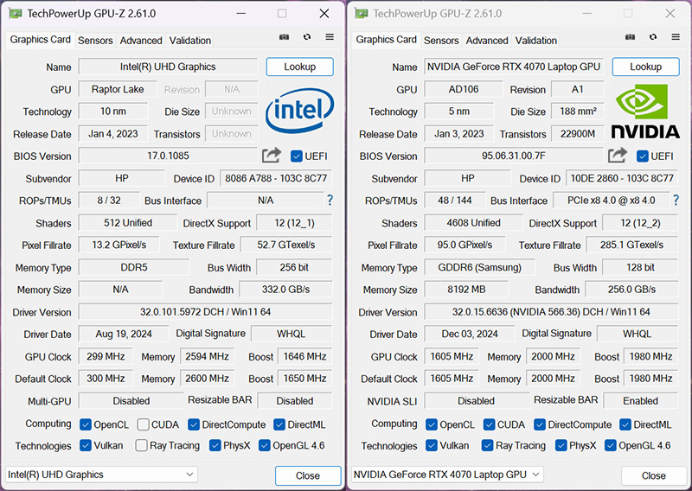
Task: Open Intel(R) UHD Graphics GPU selector dropdown
Action: [x=101, y=475]
